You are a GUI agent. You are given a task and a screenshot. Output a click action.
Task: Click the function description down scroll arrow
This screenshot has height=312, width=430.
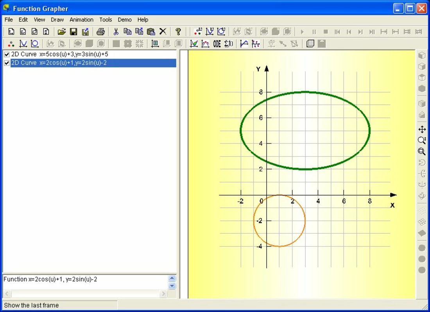click(172, 286)
